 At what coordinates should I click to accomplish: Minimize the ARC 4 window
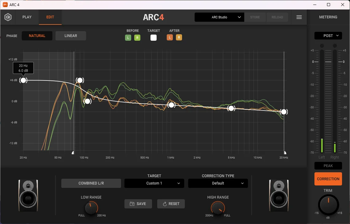315,5
